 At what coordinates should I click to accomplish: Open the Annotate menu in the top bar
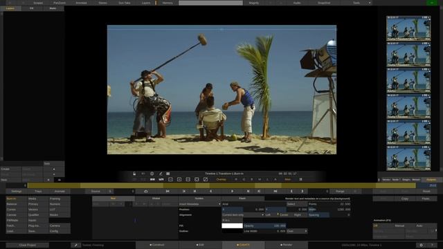click(x=81, y=3)
